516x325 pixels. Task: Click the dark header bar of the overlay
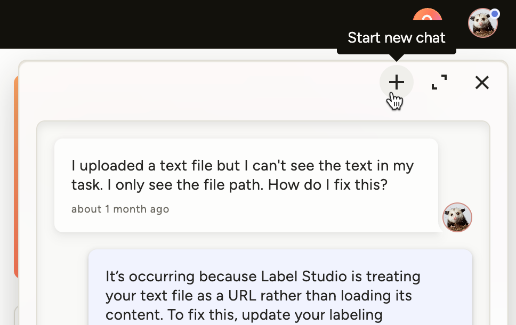click(160, 24)
